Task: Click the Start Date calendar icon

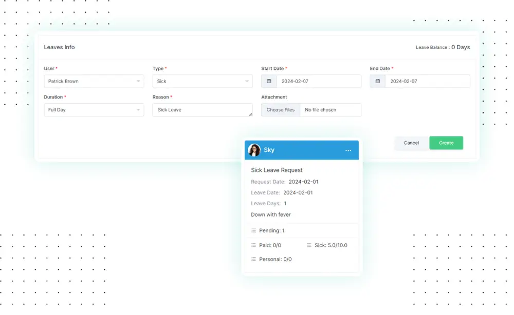Action: coord(269,81)
